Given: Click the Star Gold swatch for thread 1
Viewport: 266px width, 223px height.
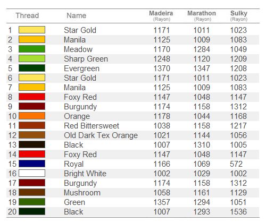Looking at the screenshot, I should tap(32, 30).
